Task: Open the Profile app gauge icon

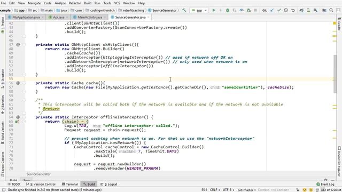Action: coord(242,10)
